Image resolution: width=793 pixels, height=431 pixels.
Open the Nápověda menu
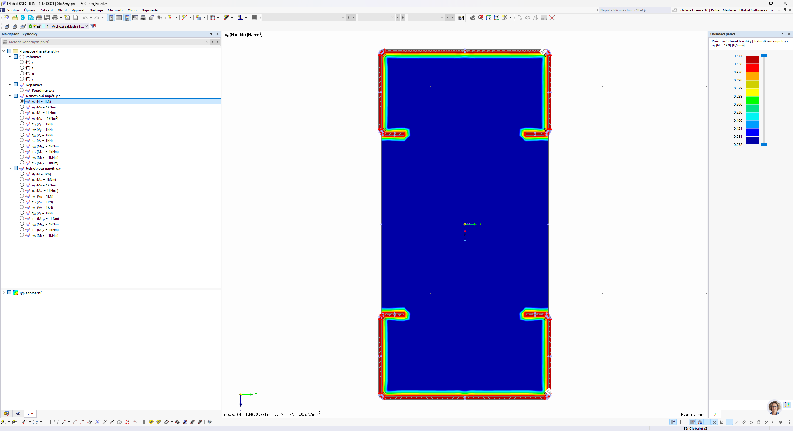[149, 10]
